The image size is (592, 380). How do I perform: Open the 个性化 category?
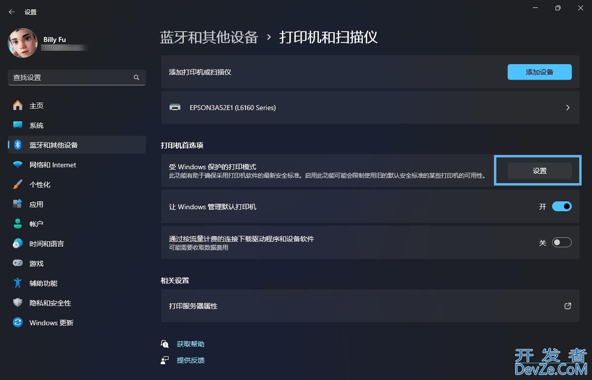pyautogui.click(x=77, y=185)
